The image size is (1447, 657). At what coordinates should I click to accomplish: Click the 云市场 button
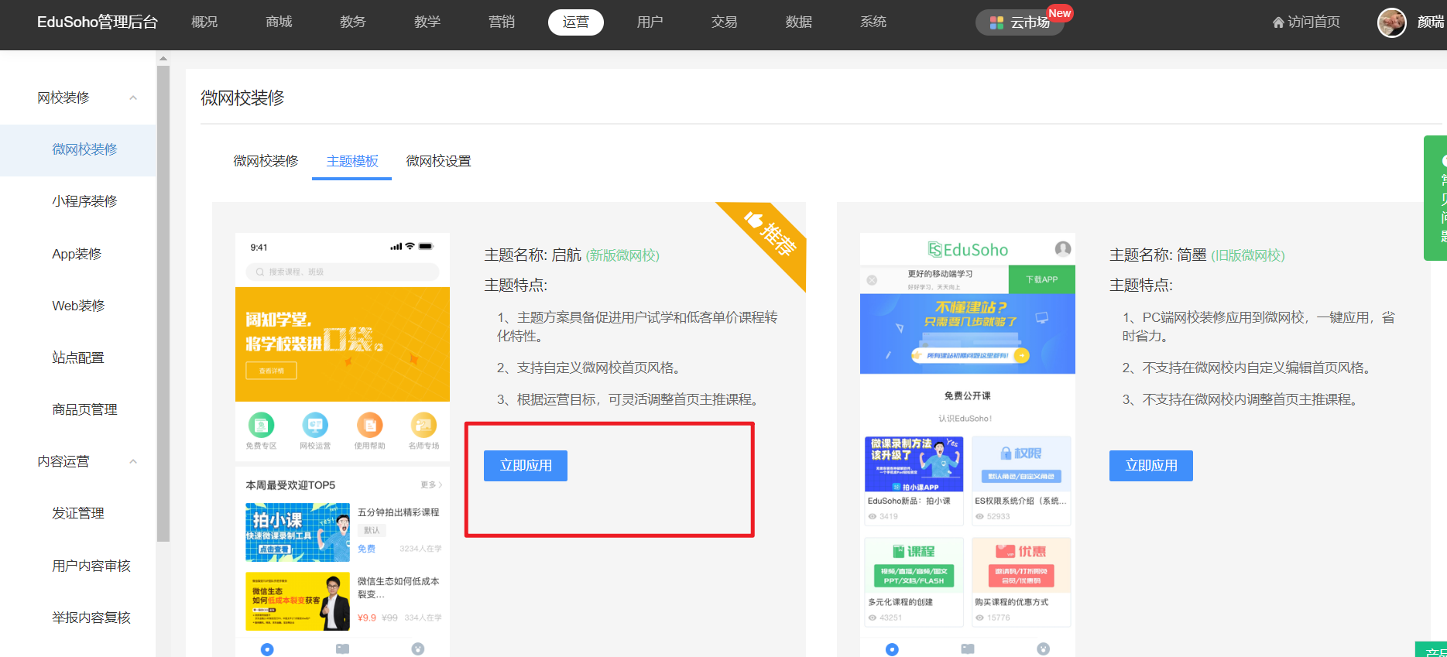click(x=1020, y=22)
